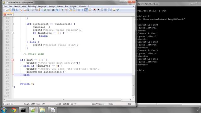Click editor scroll-down arrow
Screen dimensions: 201x113
tap(133, 97)
